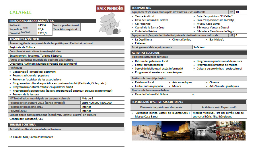Select the Suficient equipment status value
The width and height of the screenshot is (259, 154).
(x=199, y=47)
